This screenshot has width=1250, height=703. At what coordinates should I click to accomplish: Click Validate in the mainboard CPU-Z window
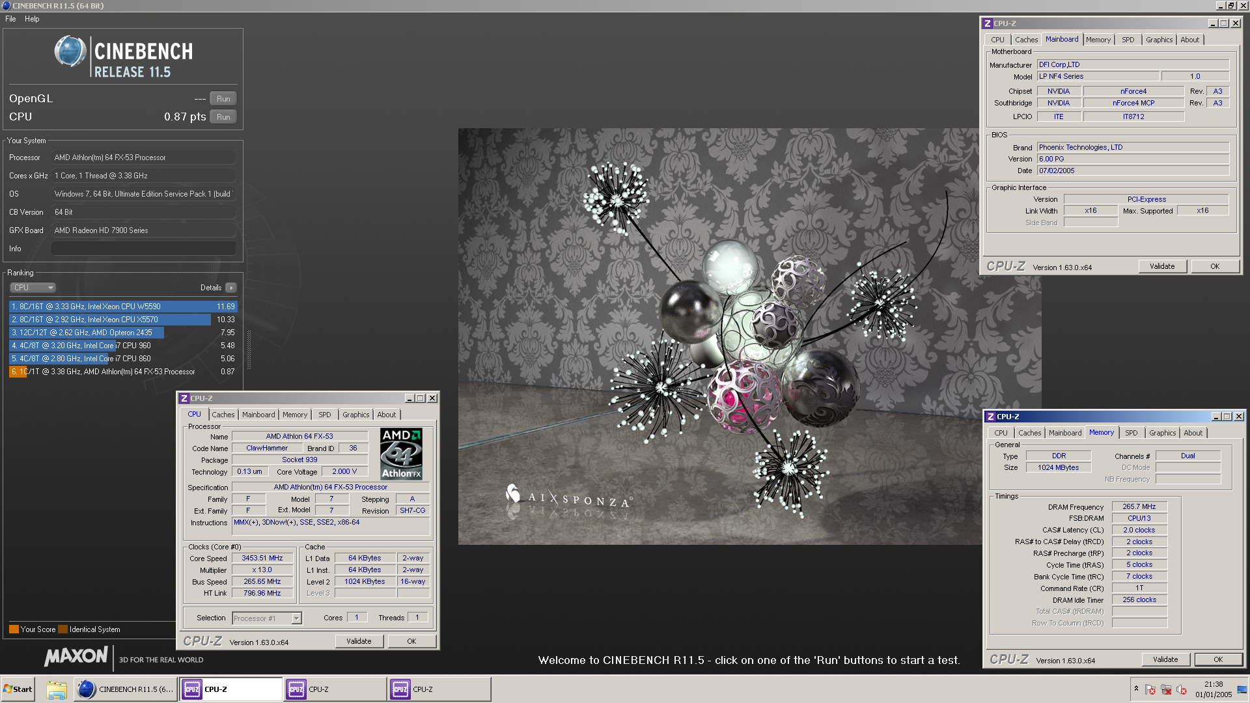1162,266
